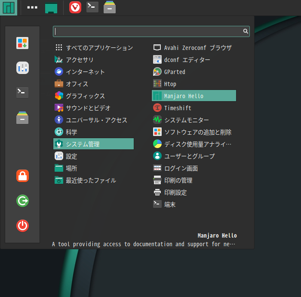Click the search magnifier icon
The height and width of the screenshot is (297, 301).
tap(246, 31)
